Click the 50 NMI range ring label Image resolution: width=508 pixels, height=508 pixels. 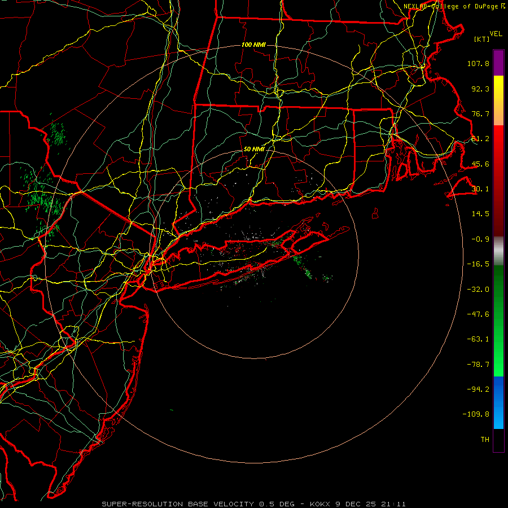tap(254, 150)
